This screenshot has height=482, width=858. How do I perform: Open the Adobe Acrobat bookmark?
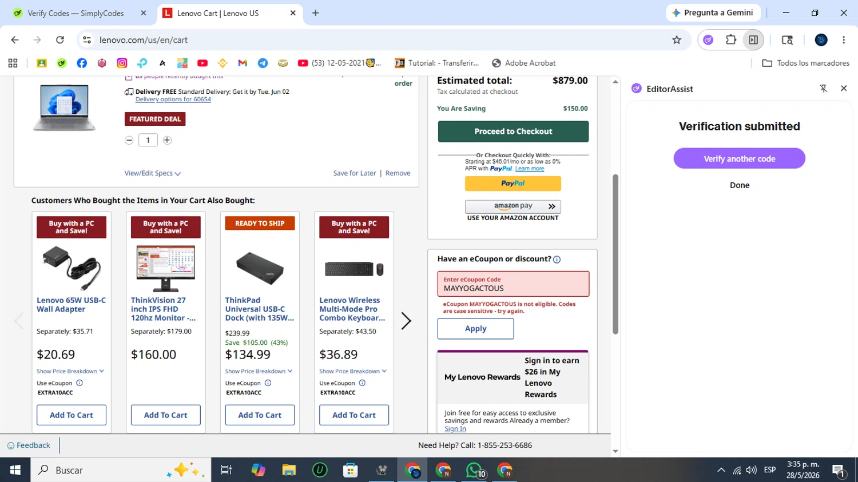pos(524,63)
